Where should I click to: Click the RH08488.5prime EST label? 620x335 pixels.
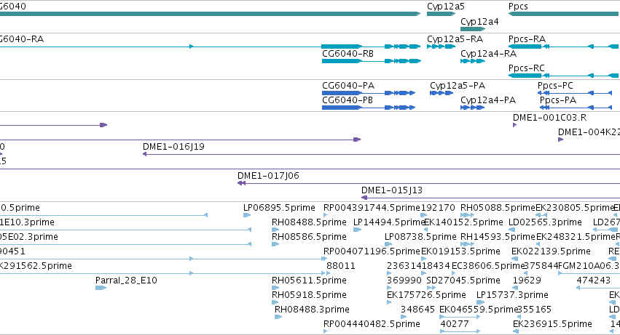point(309,222)
